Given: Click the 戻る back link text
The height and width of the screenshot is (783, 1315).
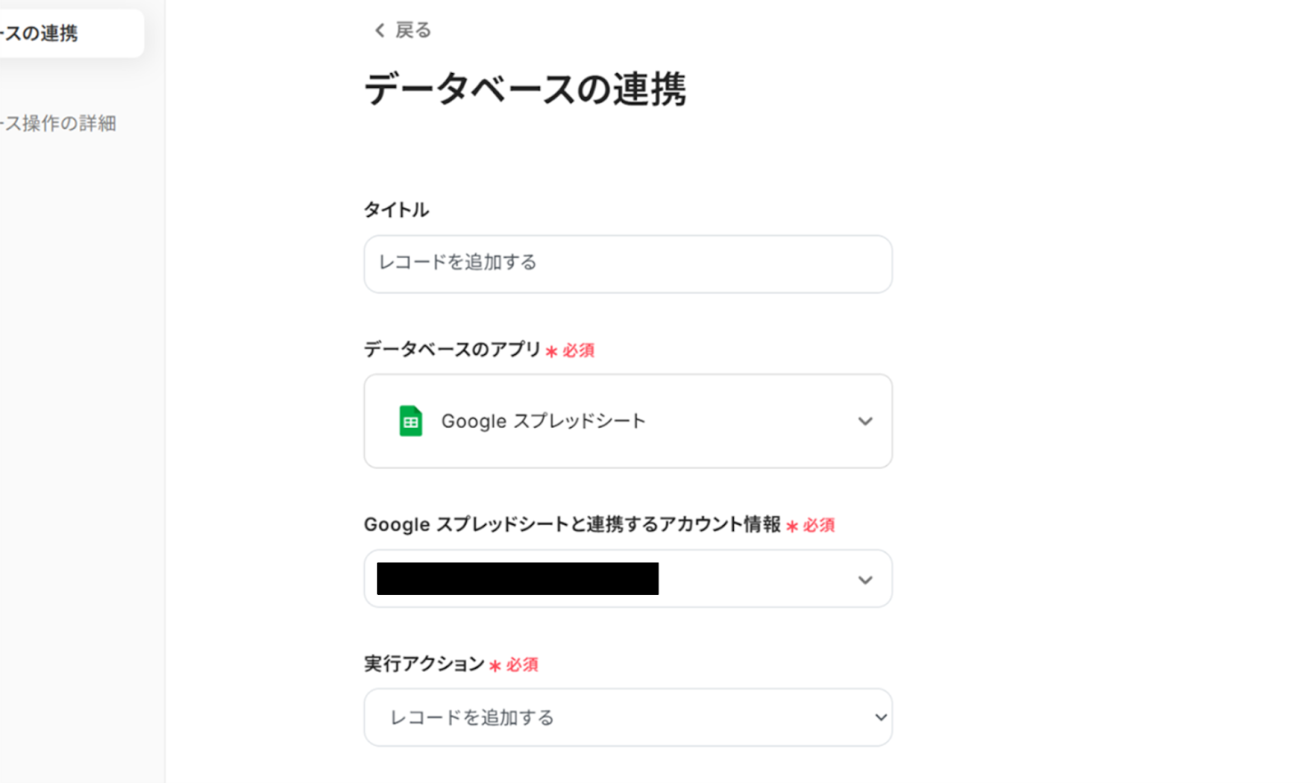Looking at the screenshot, I should [413, 30].
